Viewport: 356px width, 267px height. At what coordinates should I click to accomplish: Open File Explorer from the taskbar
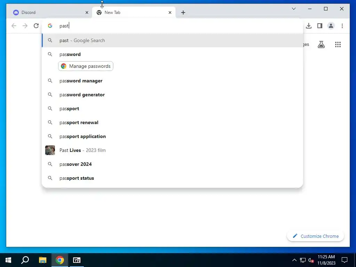pos(42,260)
